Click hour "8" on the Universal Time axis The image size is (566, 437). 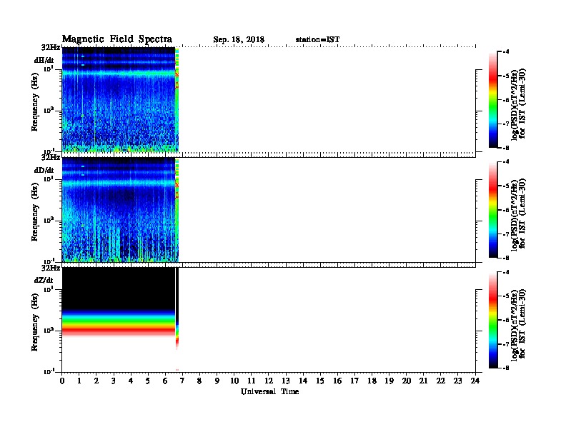199,381
